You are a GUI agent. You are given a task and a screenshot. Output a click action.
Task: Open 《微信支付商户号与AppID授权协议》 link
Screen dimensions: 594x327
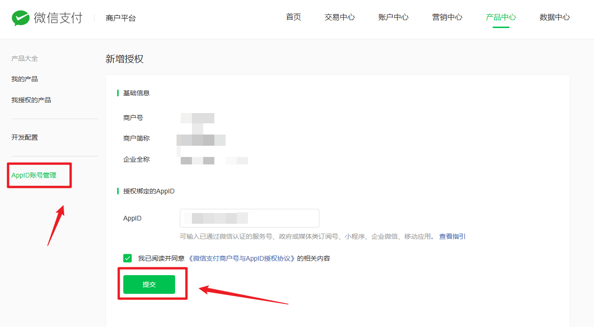(x=242, y=258)
